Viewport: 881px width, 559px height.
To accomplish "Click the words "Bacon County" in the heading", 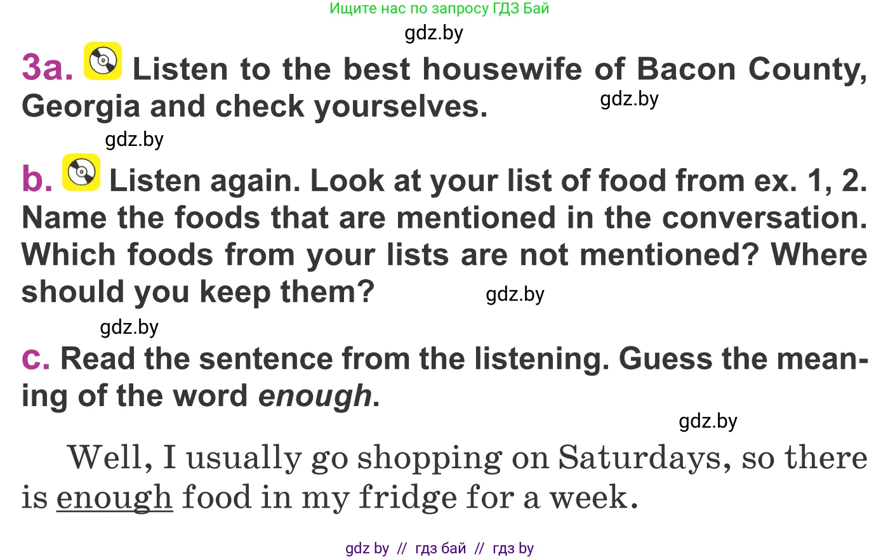I will click(x=751, y=69).
